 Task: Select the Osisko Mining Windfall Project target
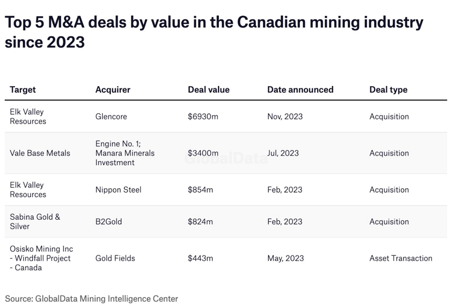coord(41,258)
